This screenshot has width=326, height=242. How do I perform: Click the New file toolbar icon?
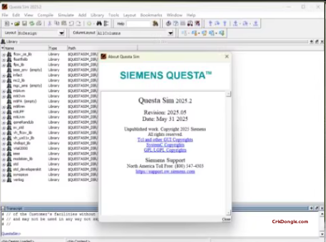[7, 23]
